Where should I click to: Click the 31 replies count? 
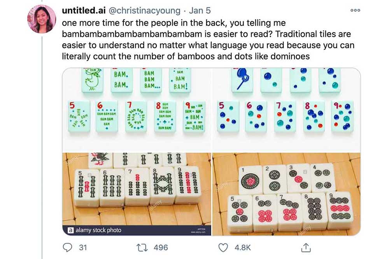coord(83,248)
